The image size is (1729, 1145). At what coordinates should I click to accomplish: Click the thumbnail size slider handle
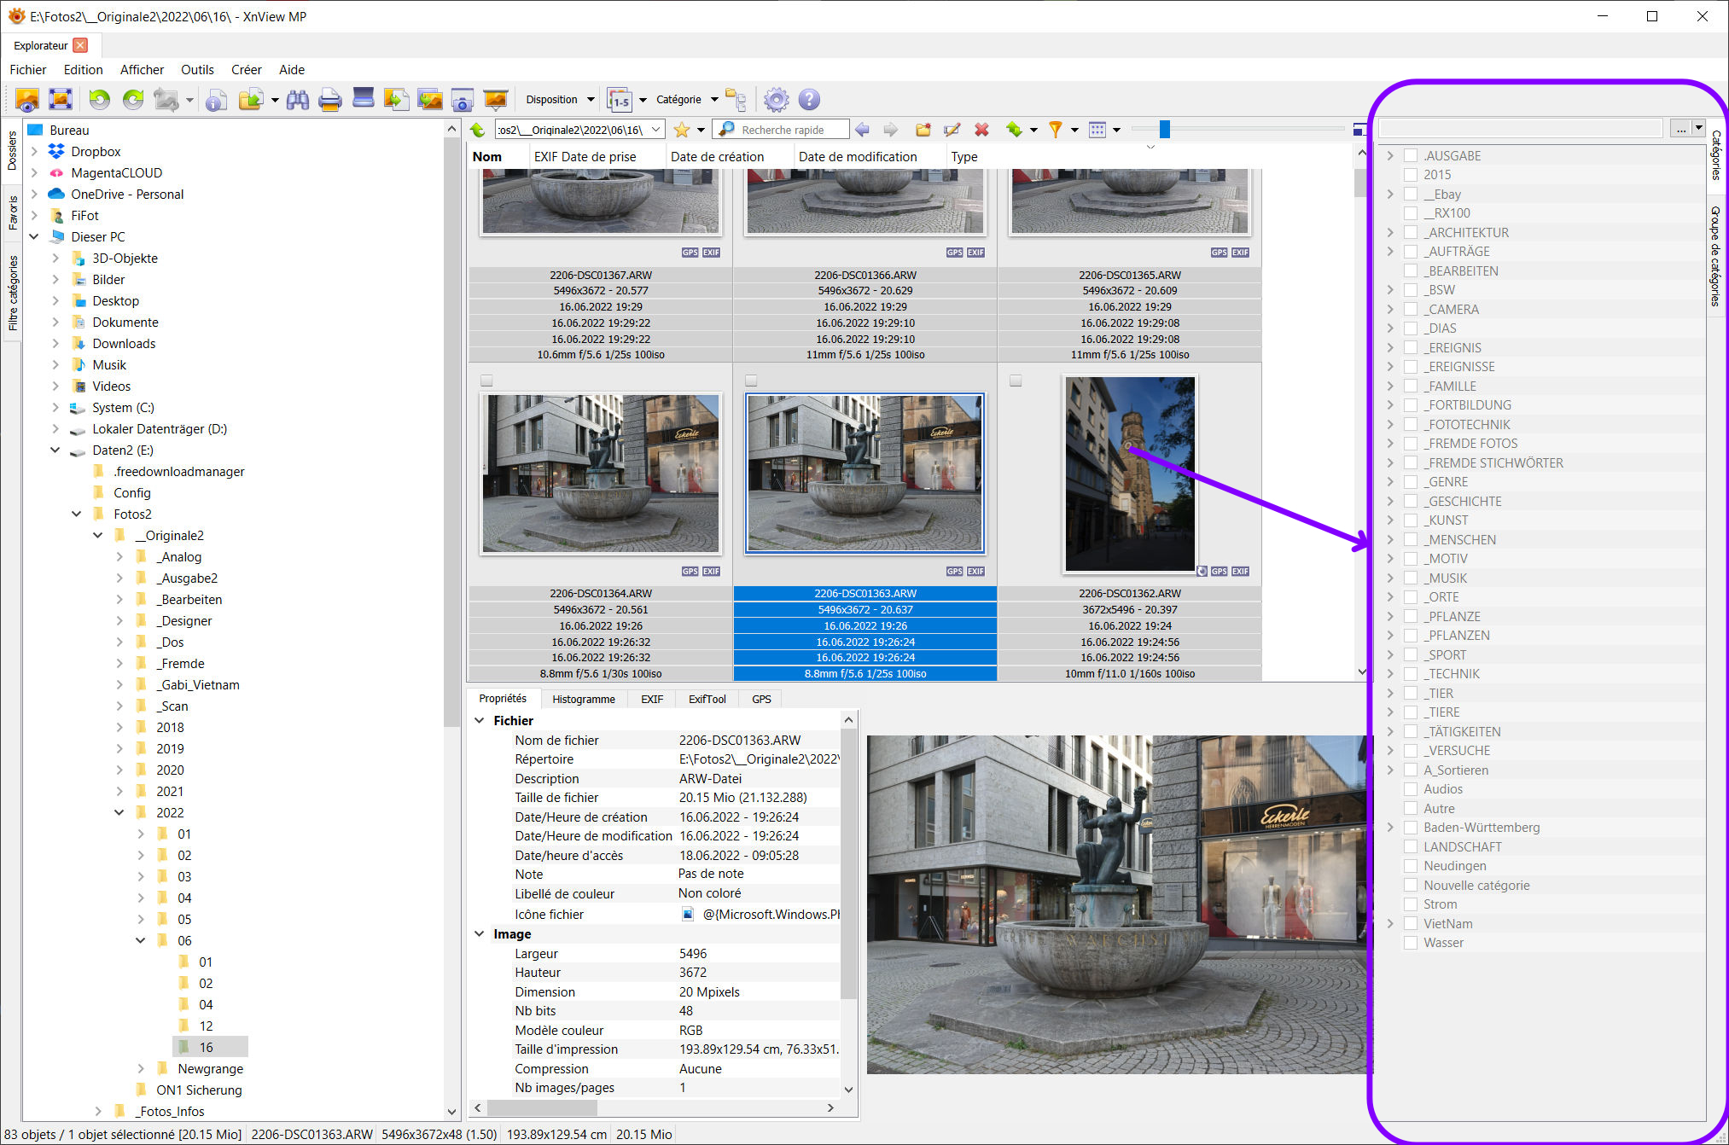tap(1164, 130)
